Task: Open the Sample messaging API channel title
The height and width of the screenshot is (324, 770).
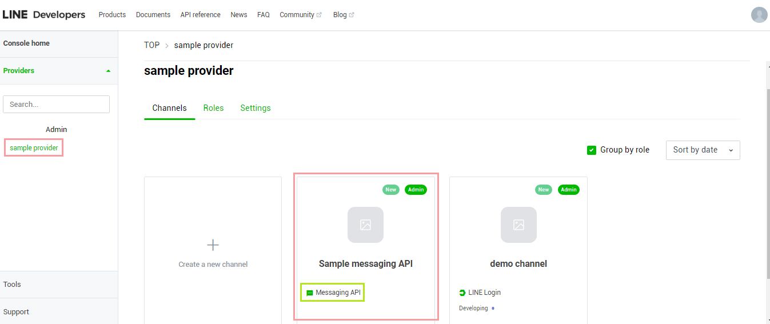Action: pyautogui.click(x=365, y=264)
